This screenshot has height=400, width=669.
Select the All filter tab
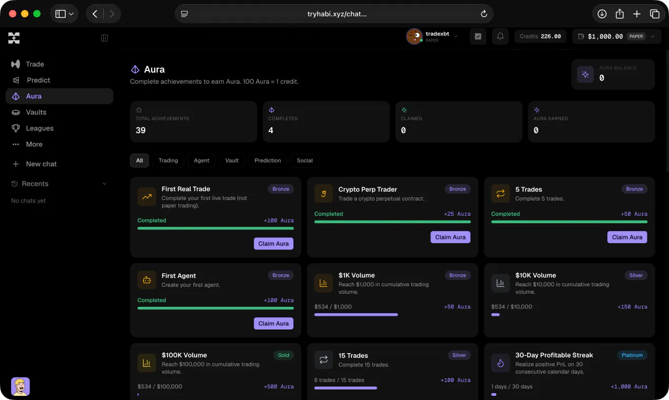[140, 161]
